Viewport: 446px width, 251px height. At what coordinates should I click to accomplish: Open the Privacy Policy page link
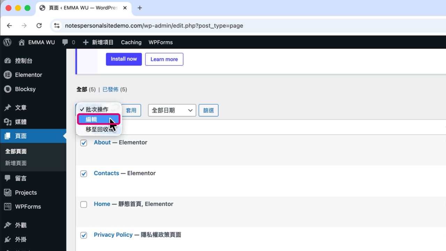coord(113,235)
